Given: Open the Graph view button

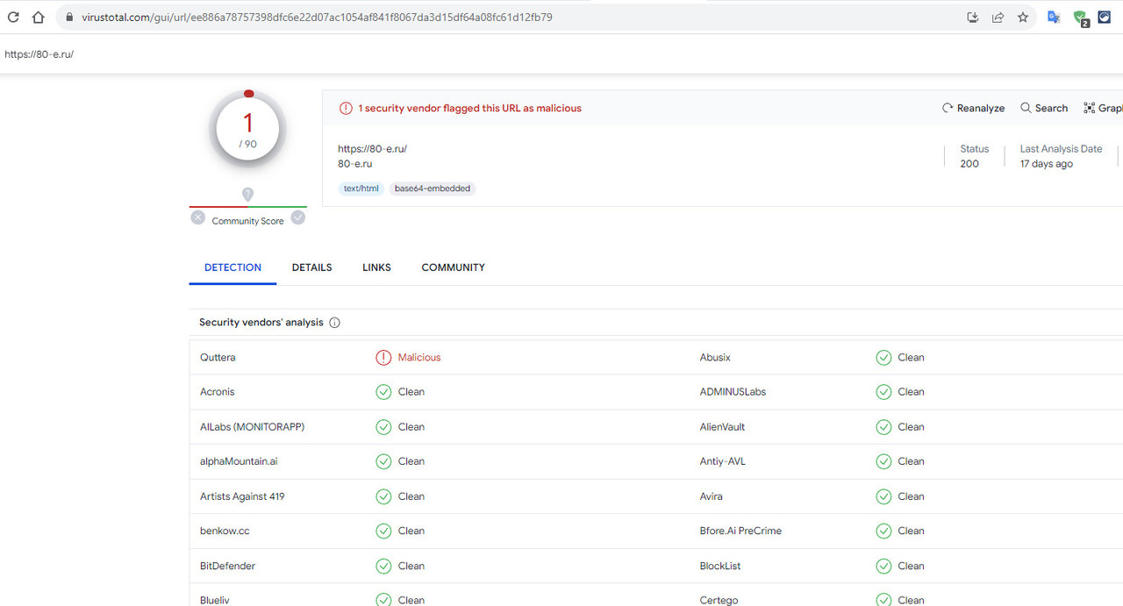Looking at the screenshot, I should 1104,108.
